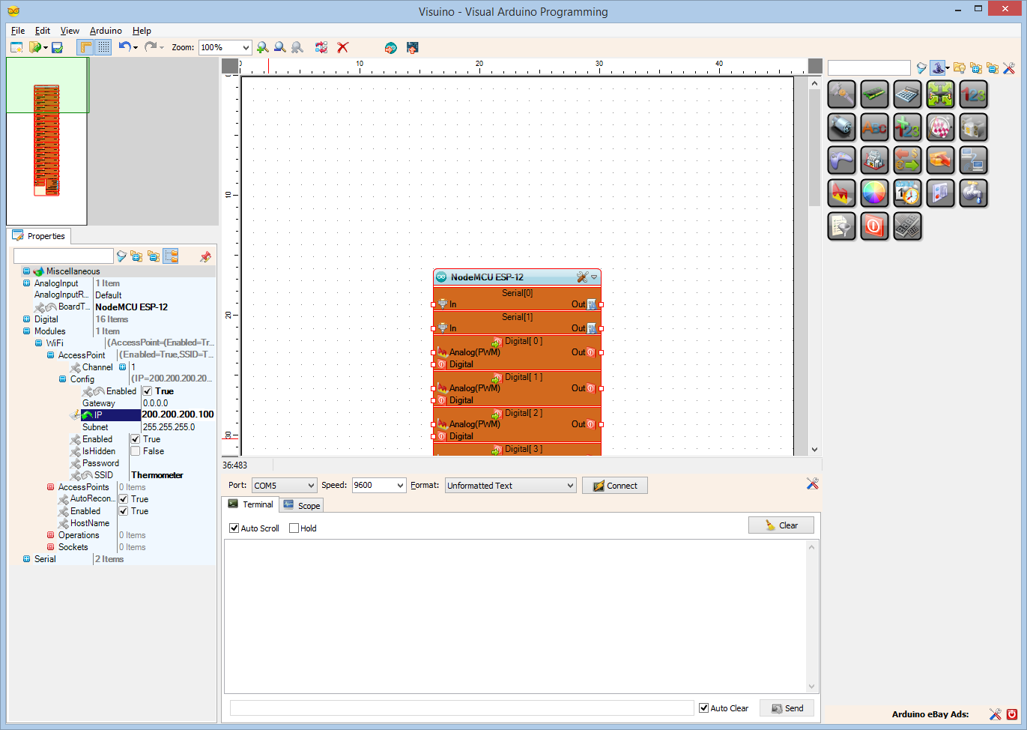1027x730 pixels.
Task: Select the SSID property row
Action: point(112,475)
